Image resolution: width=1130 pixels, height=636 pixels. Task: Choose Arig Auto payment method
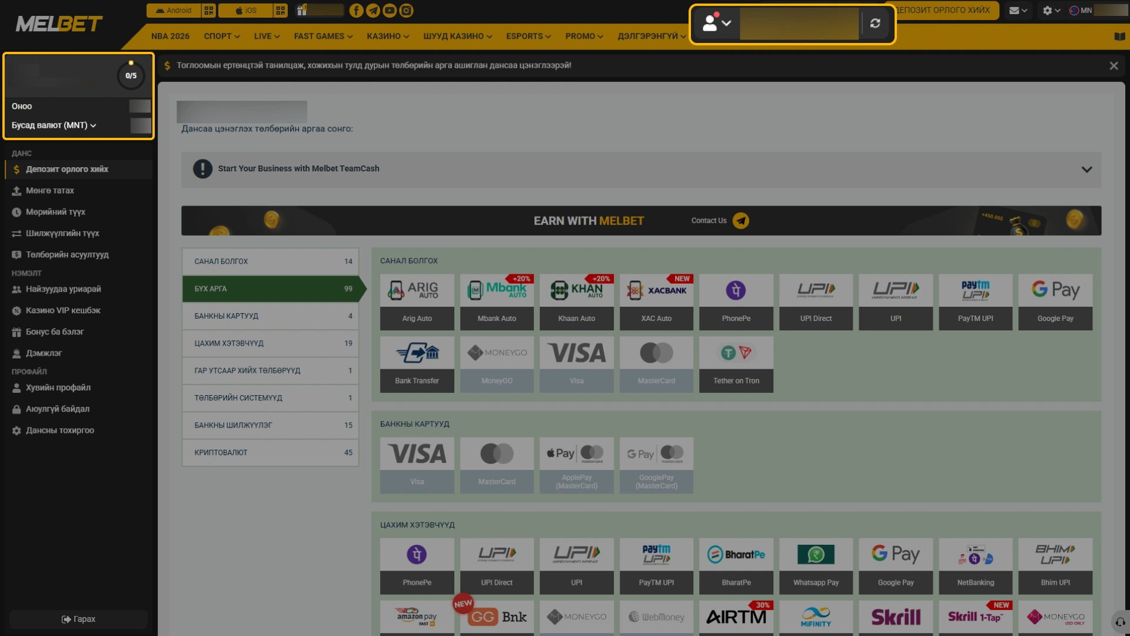[x=417, y=302]
